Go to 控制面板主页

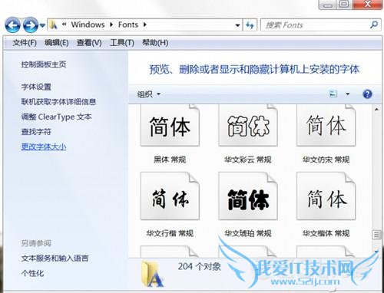pyautogui.click(x=44, y=64)
